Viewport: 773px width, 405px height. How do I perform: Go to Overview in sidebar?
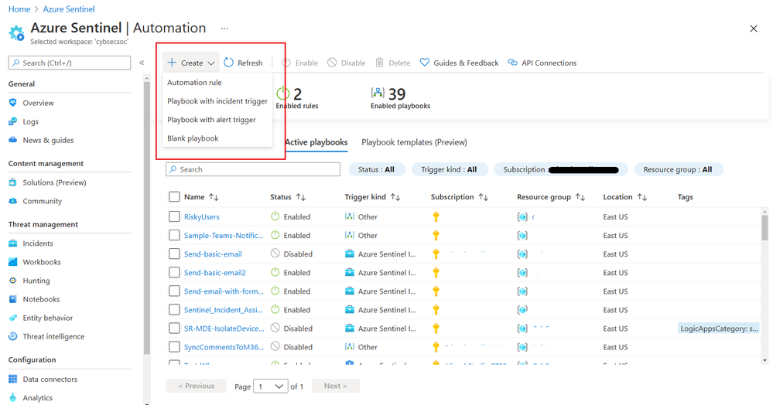click(38, 103)
